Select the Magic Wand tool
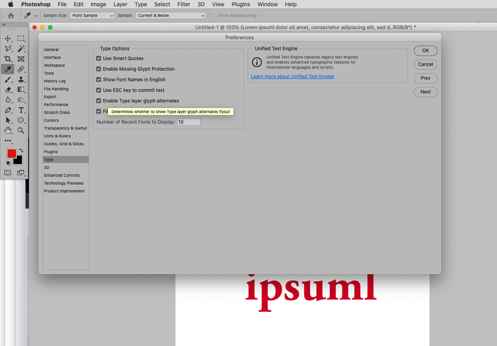Viewport: 497px width, 346px height. pyautogui.click(x=21, y=48)
